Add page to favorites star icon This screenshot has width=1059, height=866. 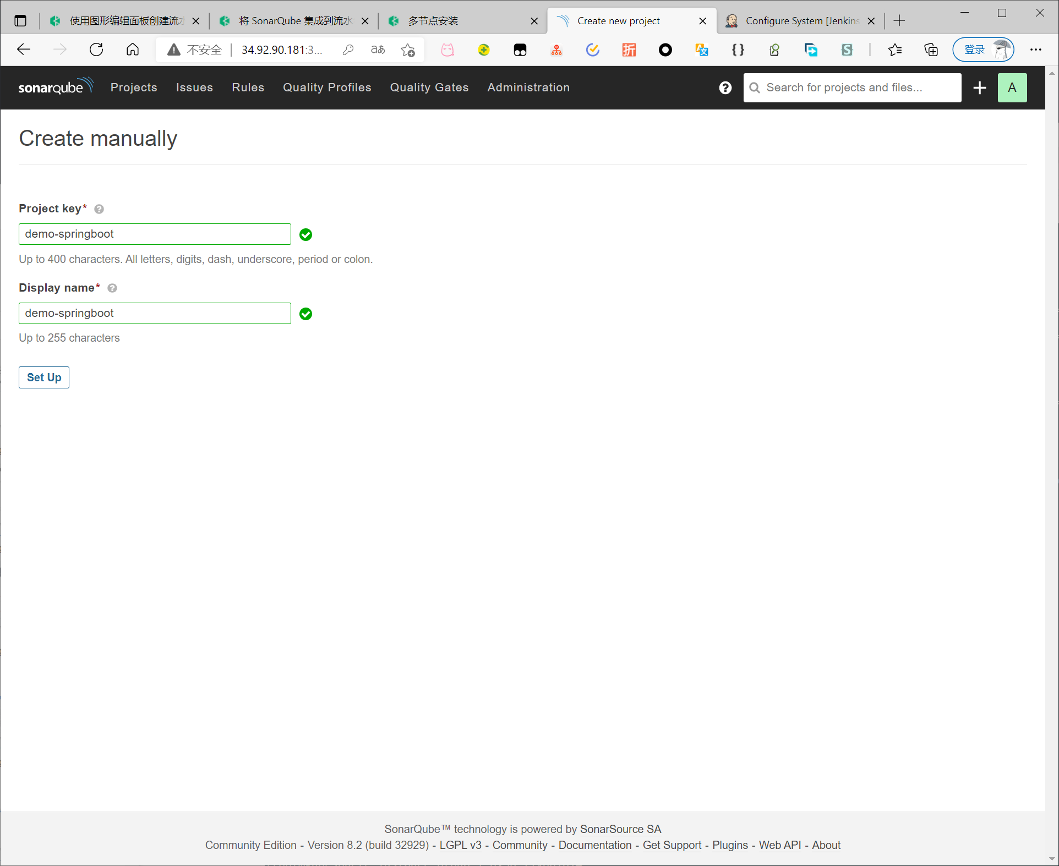408,50
